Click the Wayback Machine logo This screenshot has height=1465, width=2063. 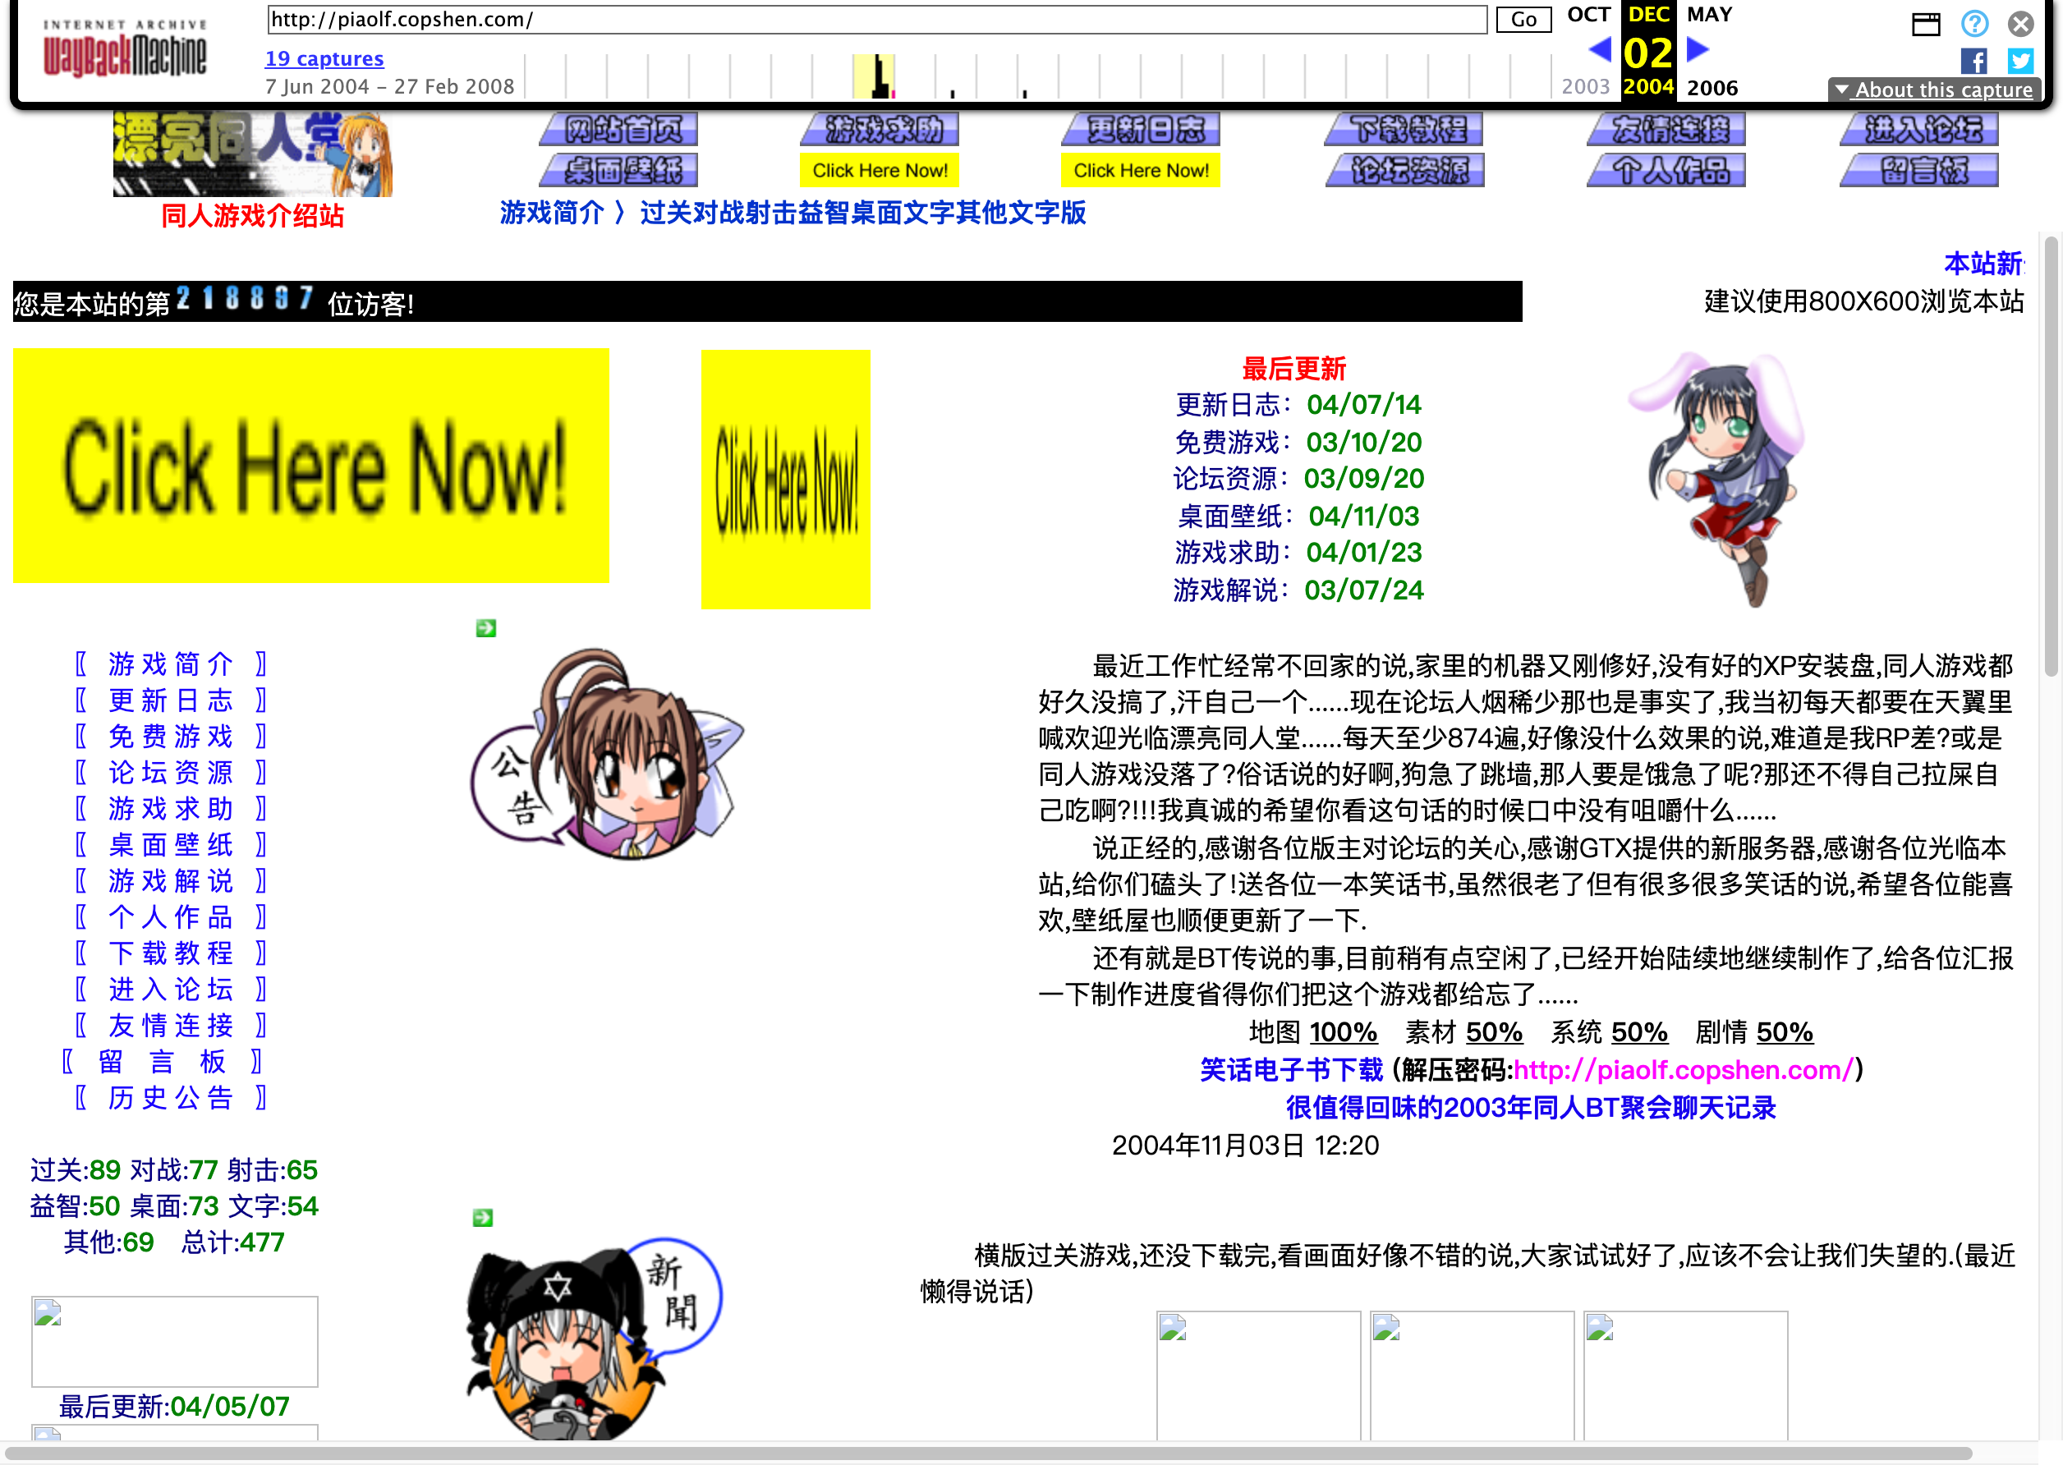[x=125, y=49]
